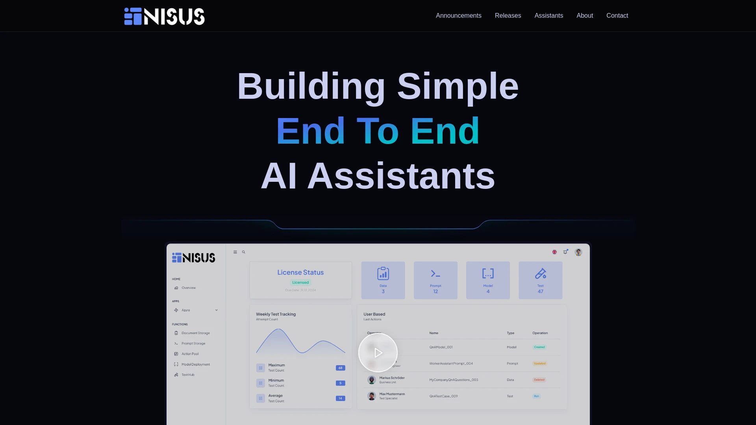Click the About navigation link
This screenshot has width=756, height=425.
click(585, 16)
